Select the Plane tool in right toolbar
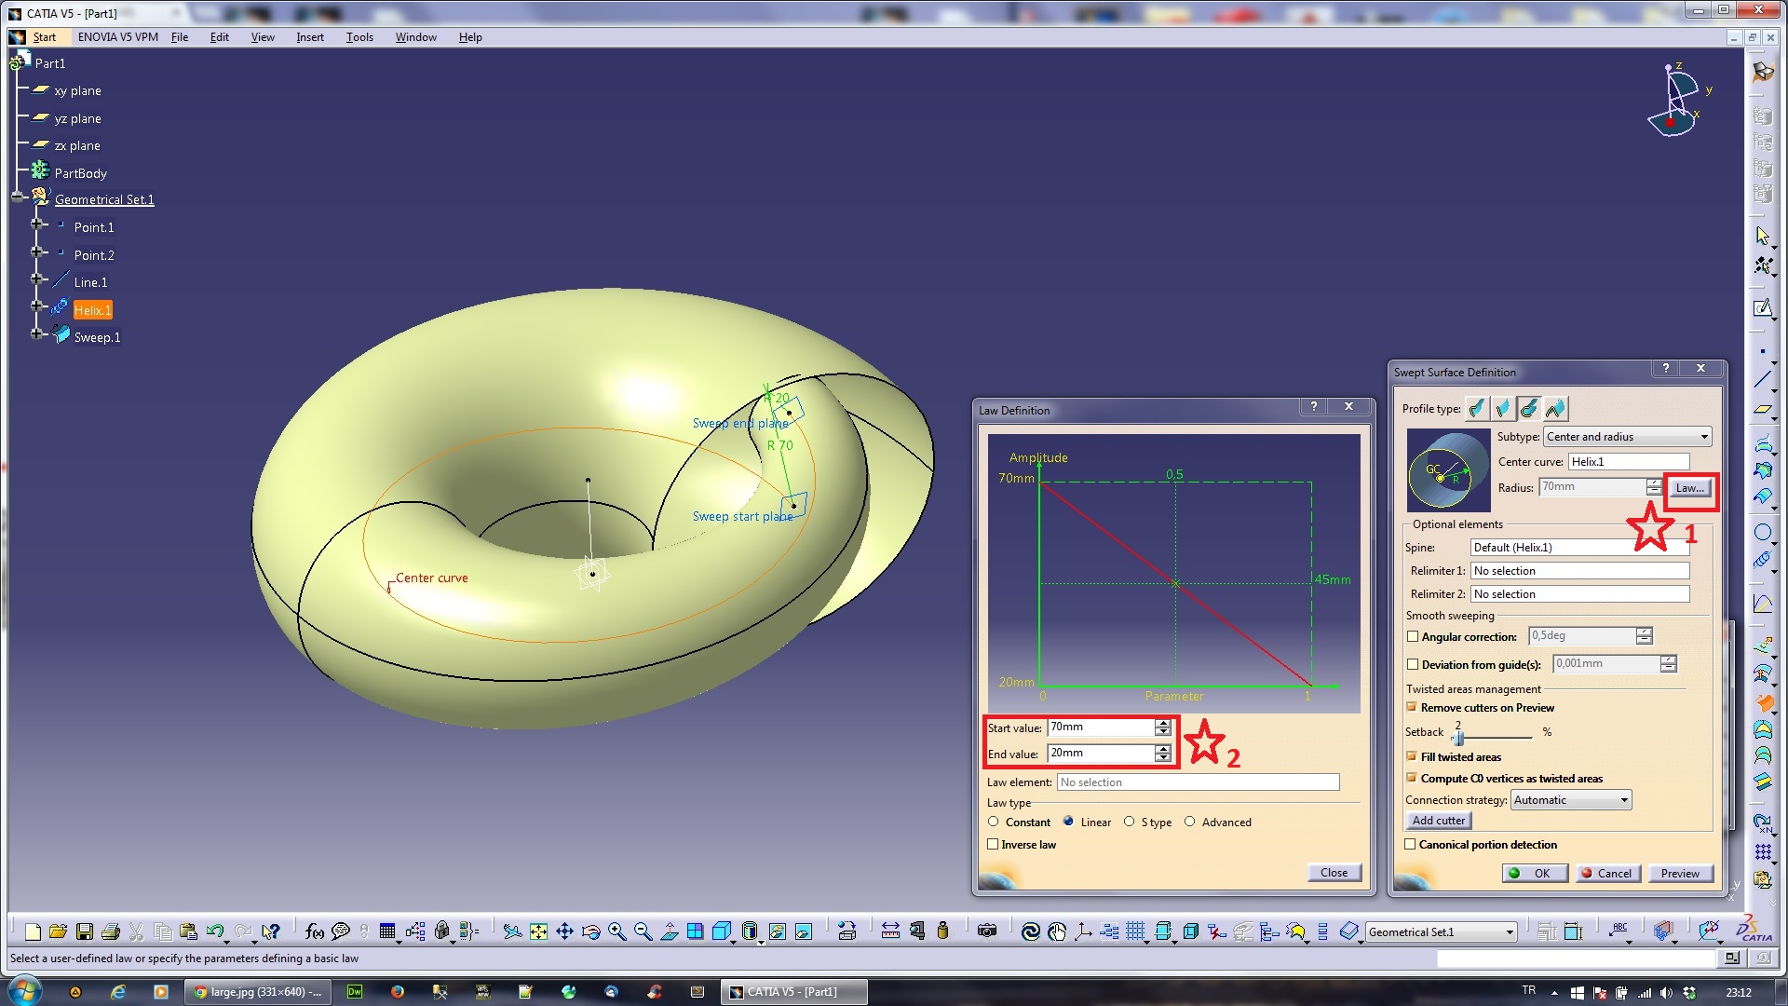This screenshot has width=1788, height=1006. (x=1763, y=408)
